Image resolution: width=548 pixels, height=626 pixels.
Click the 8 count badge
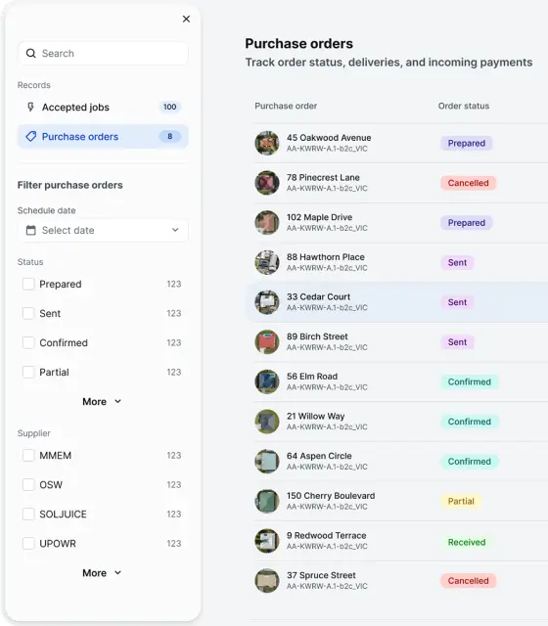coord(169,137)
